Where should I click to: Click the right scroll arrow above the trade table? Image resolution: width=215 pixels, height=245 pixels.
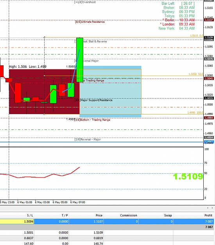pos(212,208)
